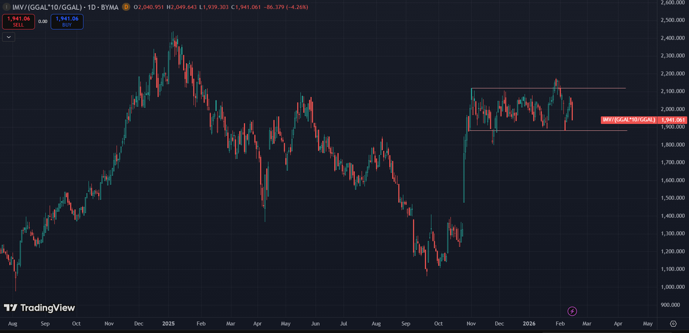This screenshot has height=333, width=689.
Task: Open the purple lightning event icon
Action: pyautogui.click(x=572, y=311)
